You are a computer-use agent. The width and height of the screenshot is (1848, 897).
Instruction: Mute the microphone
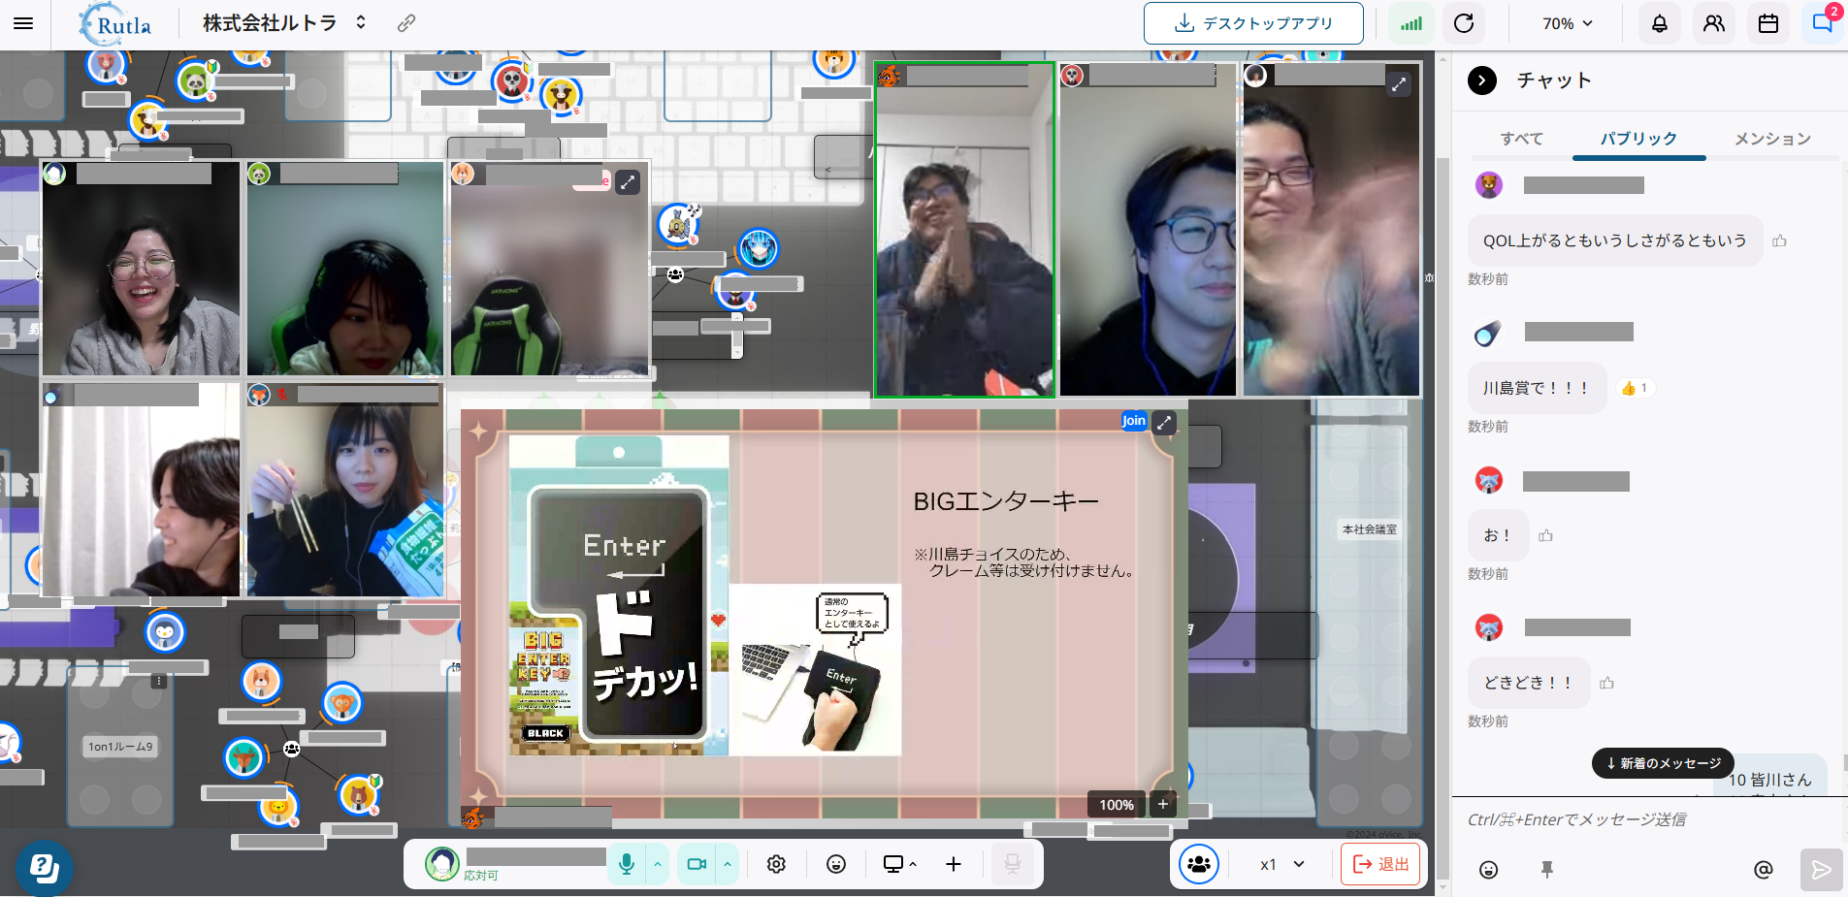coord(627,864)
